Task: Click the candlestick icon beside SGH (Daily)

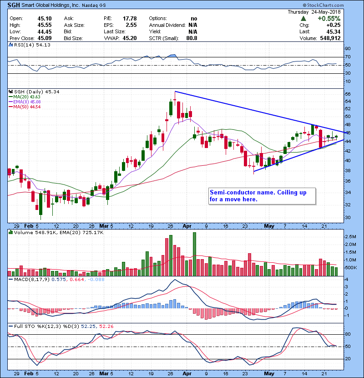Action: [10, 92]
